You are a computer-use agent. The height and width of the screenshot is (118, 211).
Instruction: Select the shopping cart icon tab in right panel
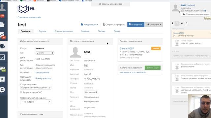click(x=182, y=23)
